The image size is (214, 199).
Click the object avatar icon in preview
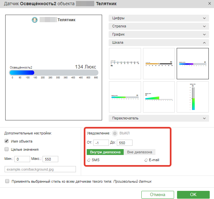point(34,20)
